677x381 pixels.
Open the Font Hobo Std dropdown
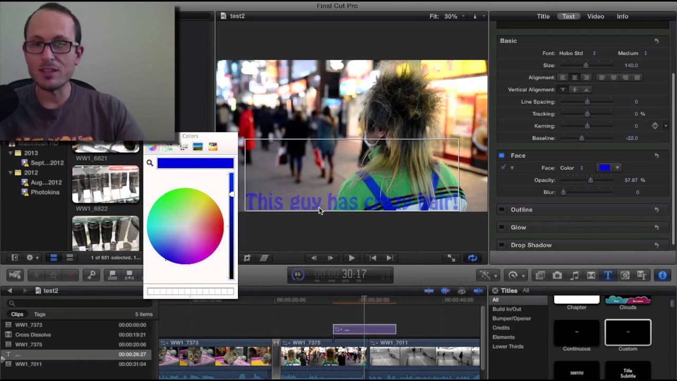click(x=578, y=53)
